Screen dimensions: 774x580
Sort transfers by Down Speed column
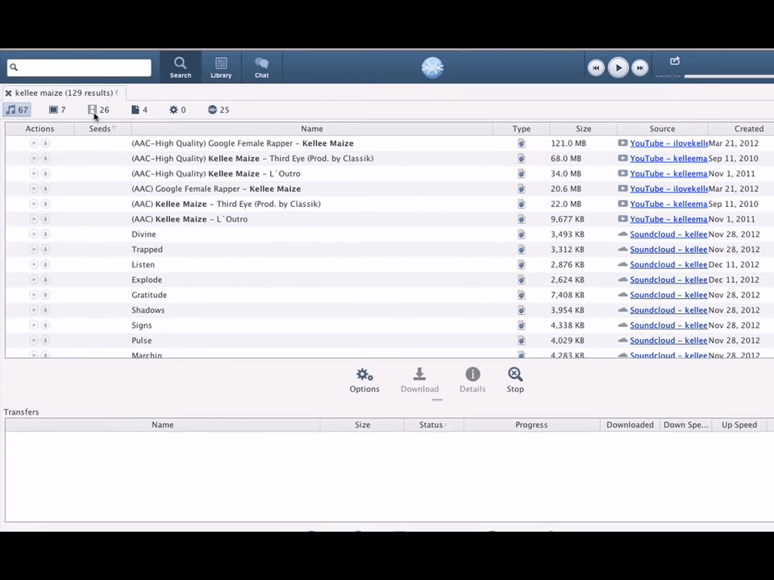[x=685, y=425]
